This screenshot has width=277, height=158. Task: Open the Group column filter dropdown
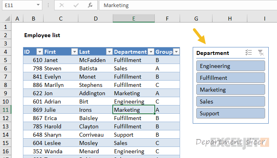[x=176, y=52]
